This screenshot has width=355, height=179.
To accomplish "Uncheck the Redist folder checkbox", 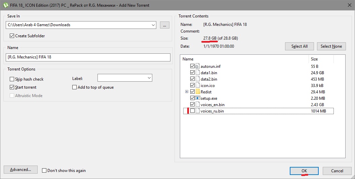I will (x=192, y=92).
